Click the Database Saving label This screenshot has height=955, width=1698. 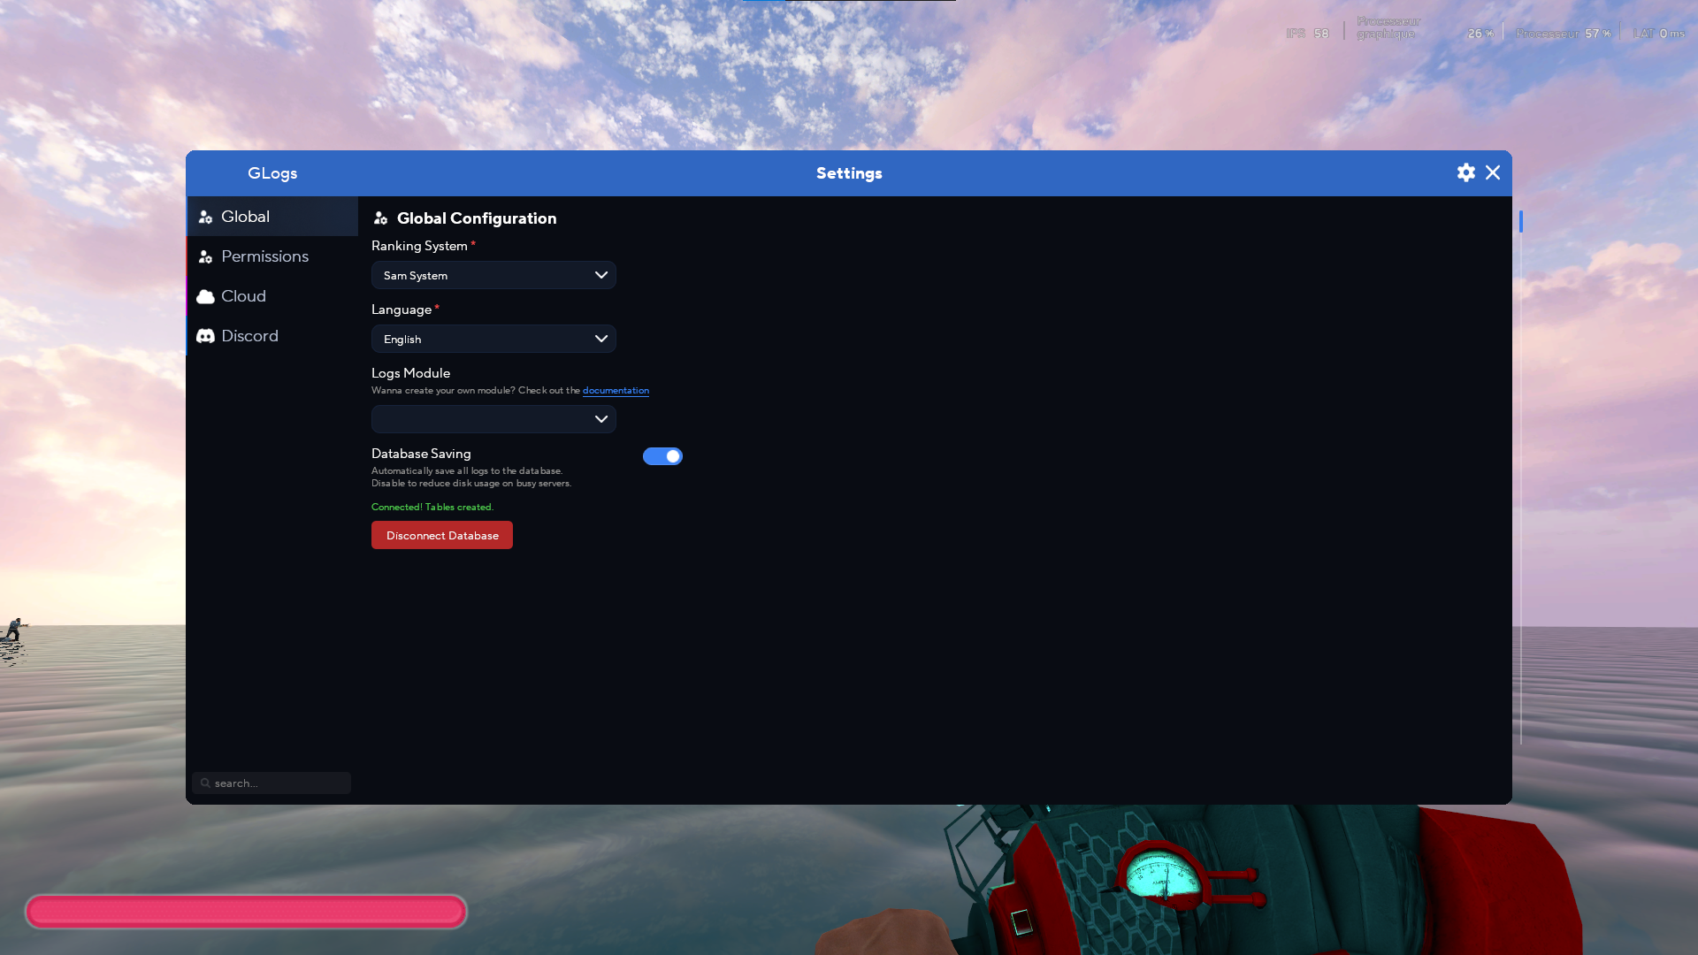[421, 454]
